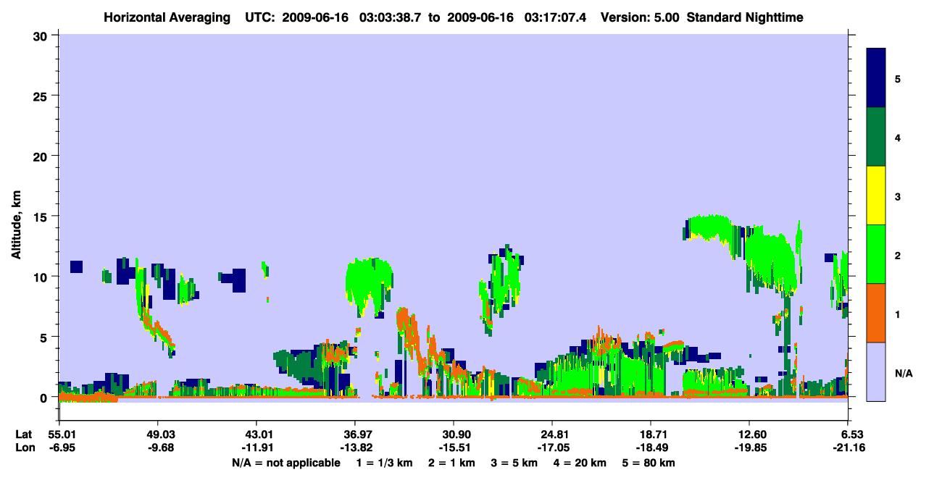The width and height of the screenshot is (942, 483).
Task: Click the 'Lat' row label
Action: (23, 434)
